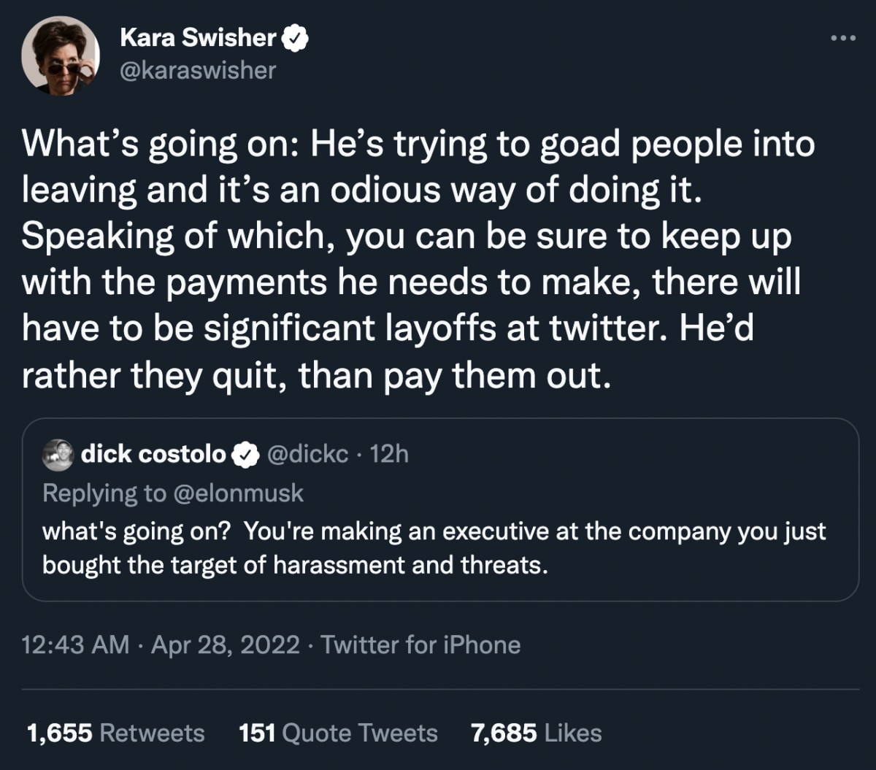
Task: Click the Kara Swisher verified badge
Action: [294, 39]
